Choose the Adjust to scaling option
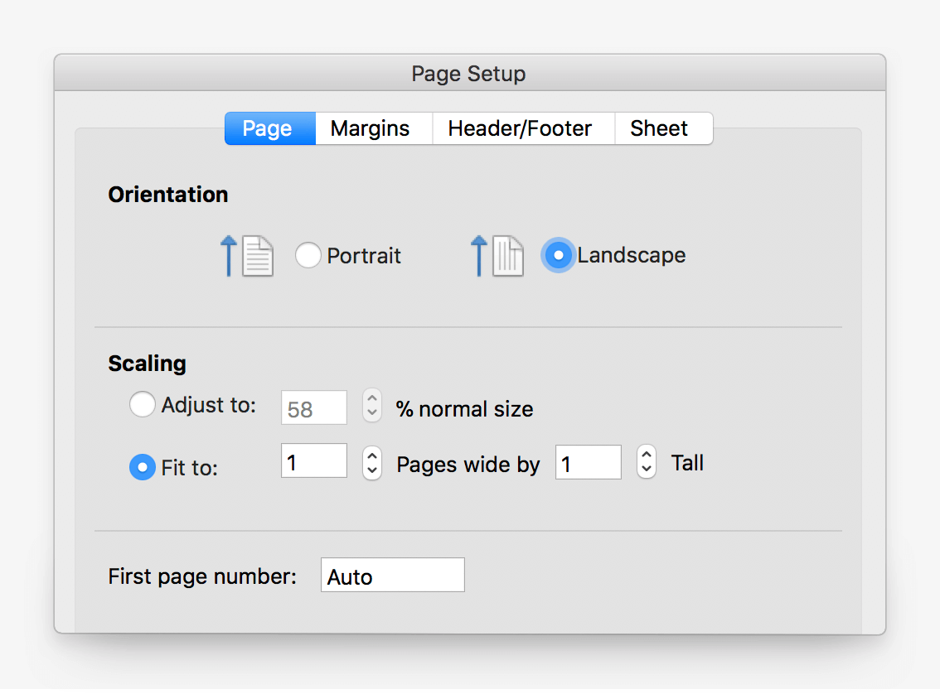Viewport: 940px width, 694px height. (x=143, y=405)
